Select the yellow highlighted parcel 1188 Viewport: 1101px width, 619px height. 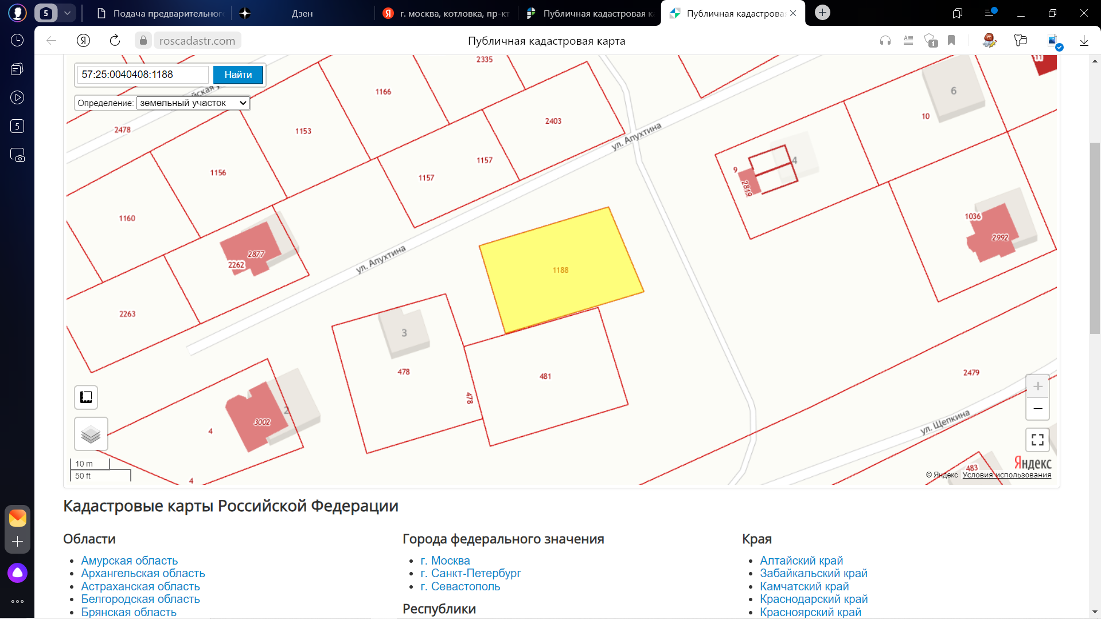pyautogui.click(x=560, y=269)
